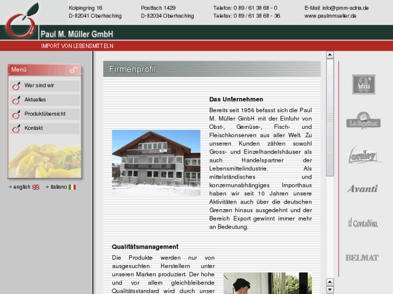
Task: Switch language to english
Action: (x=22, y=187)
